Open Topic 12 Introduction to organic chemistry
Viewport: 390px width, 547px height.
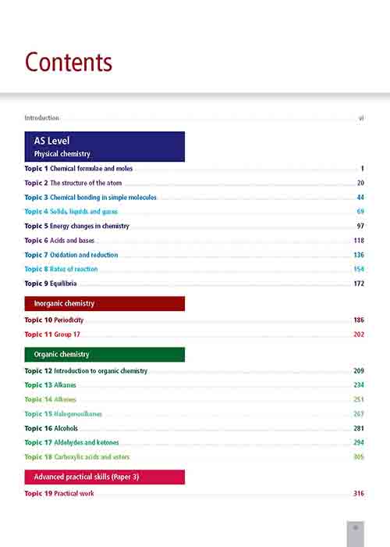[x=194, y=371]
